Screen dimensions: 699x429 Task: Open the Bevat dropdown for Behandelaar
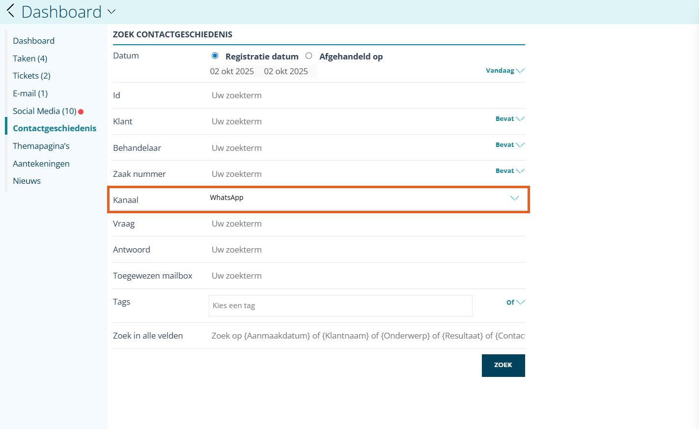click(509, 145)
